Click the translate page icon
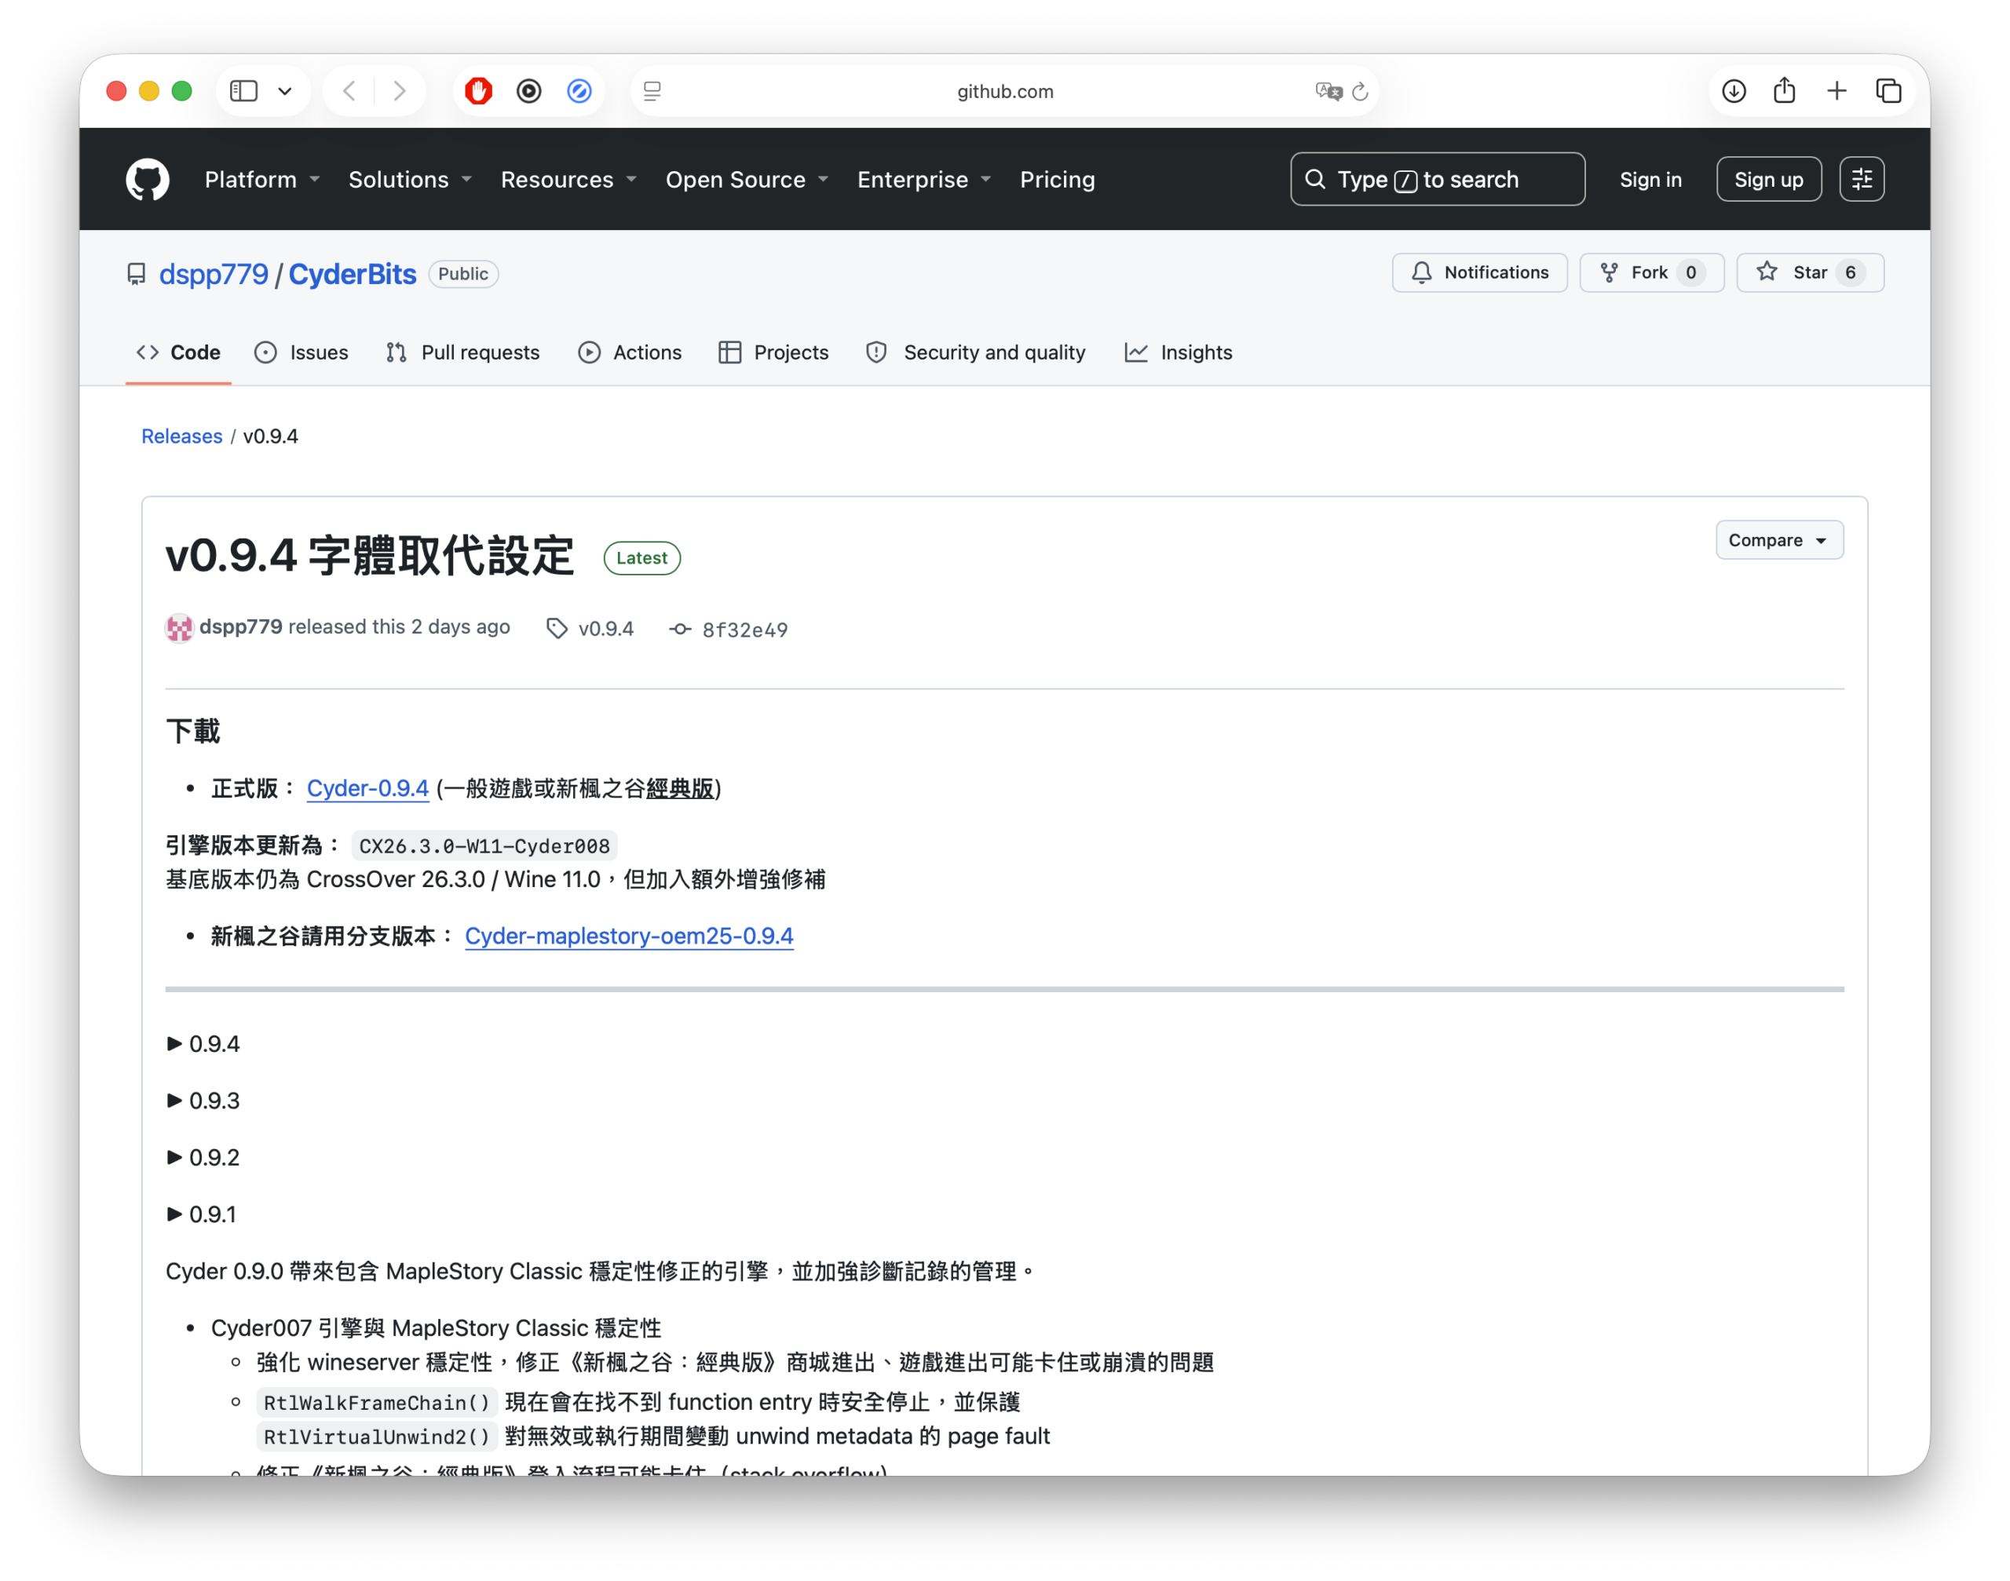Image resolution: width=2010 pixels, height=1581 pixels. (1328, 91)
